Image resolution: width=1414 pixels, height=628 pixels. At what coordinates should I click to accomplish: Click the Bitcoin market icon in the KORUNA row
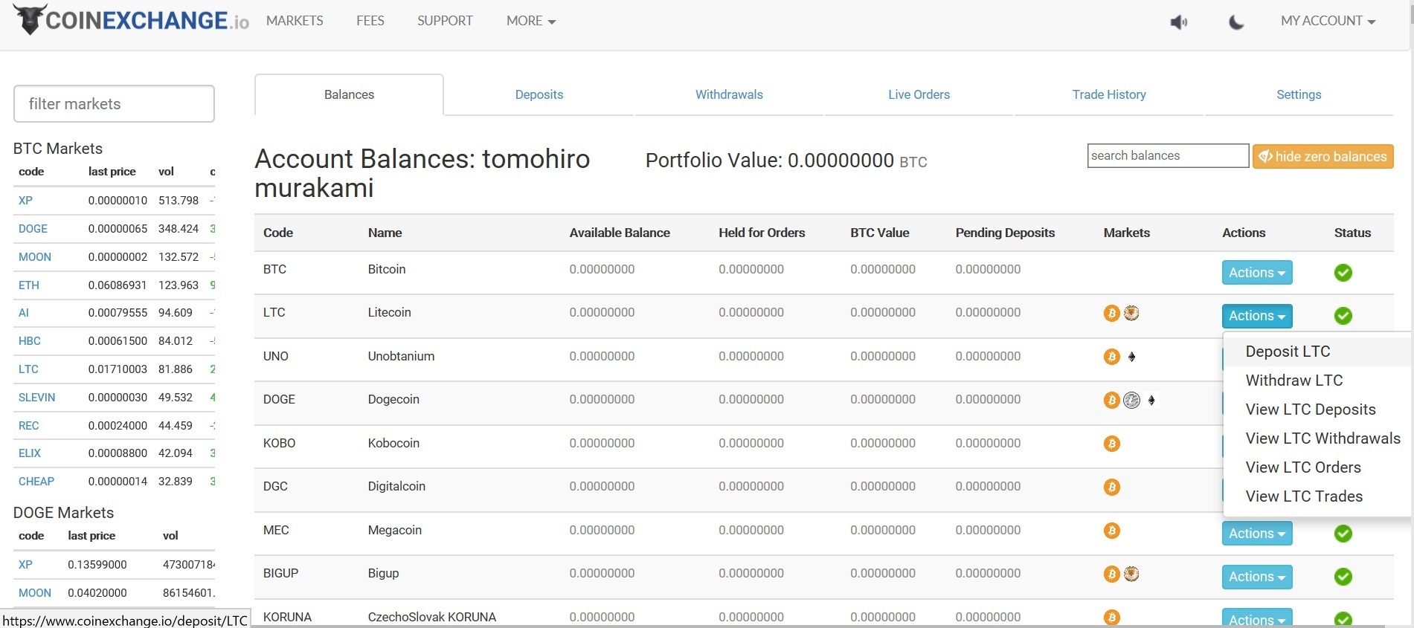(x=1111, y=618)
